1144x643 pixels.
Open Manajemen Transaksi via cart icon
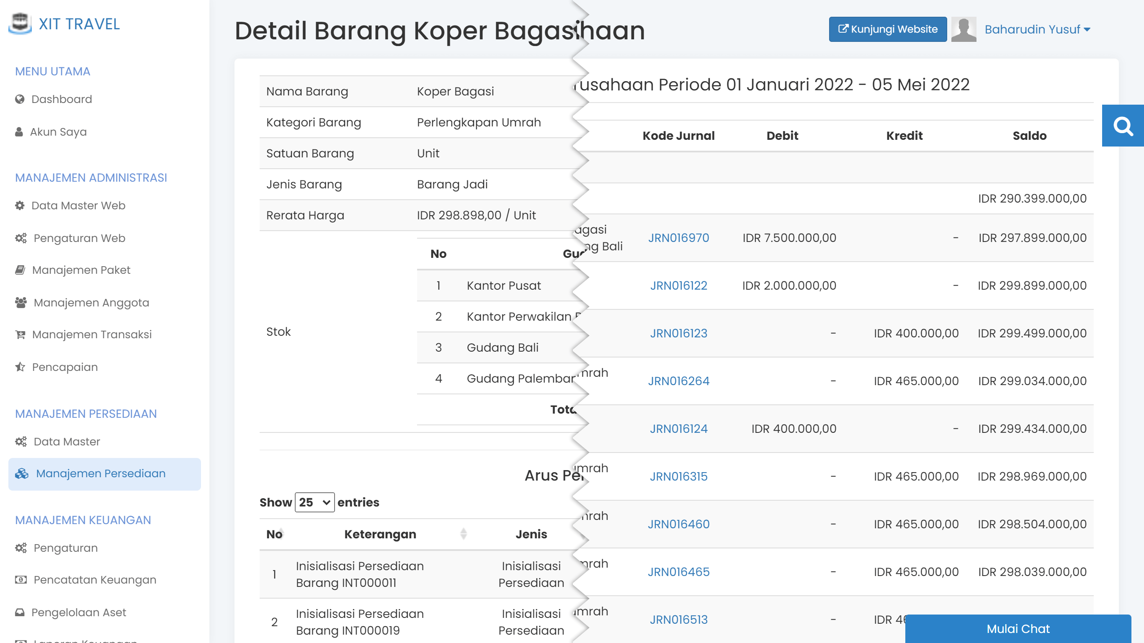[20, 334]
